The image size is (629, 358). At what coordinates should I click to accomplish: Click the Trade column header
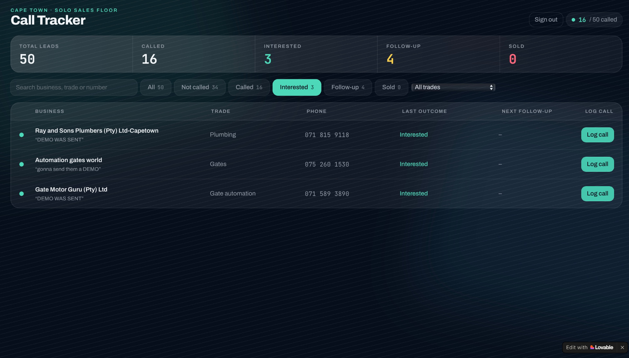click(x=220, y=111)
